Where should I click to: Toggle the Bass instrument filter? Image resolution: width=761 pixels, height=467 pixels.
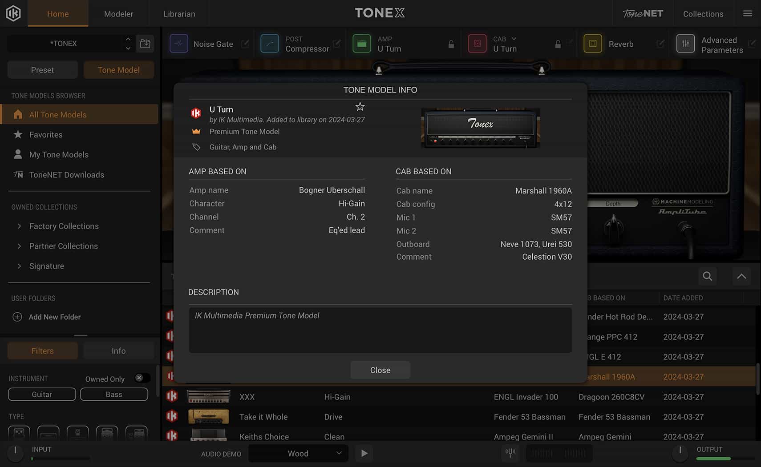pyautogui.click(x=114, y=394)
